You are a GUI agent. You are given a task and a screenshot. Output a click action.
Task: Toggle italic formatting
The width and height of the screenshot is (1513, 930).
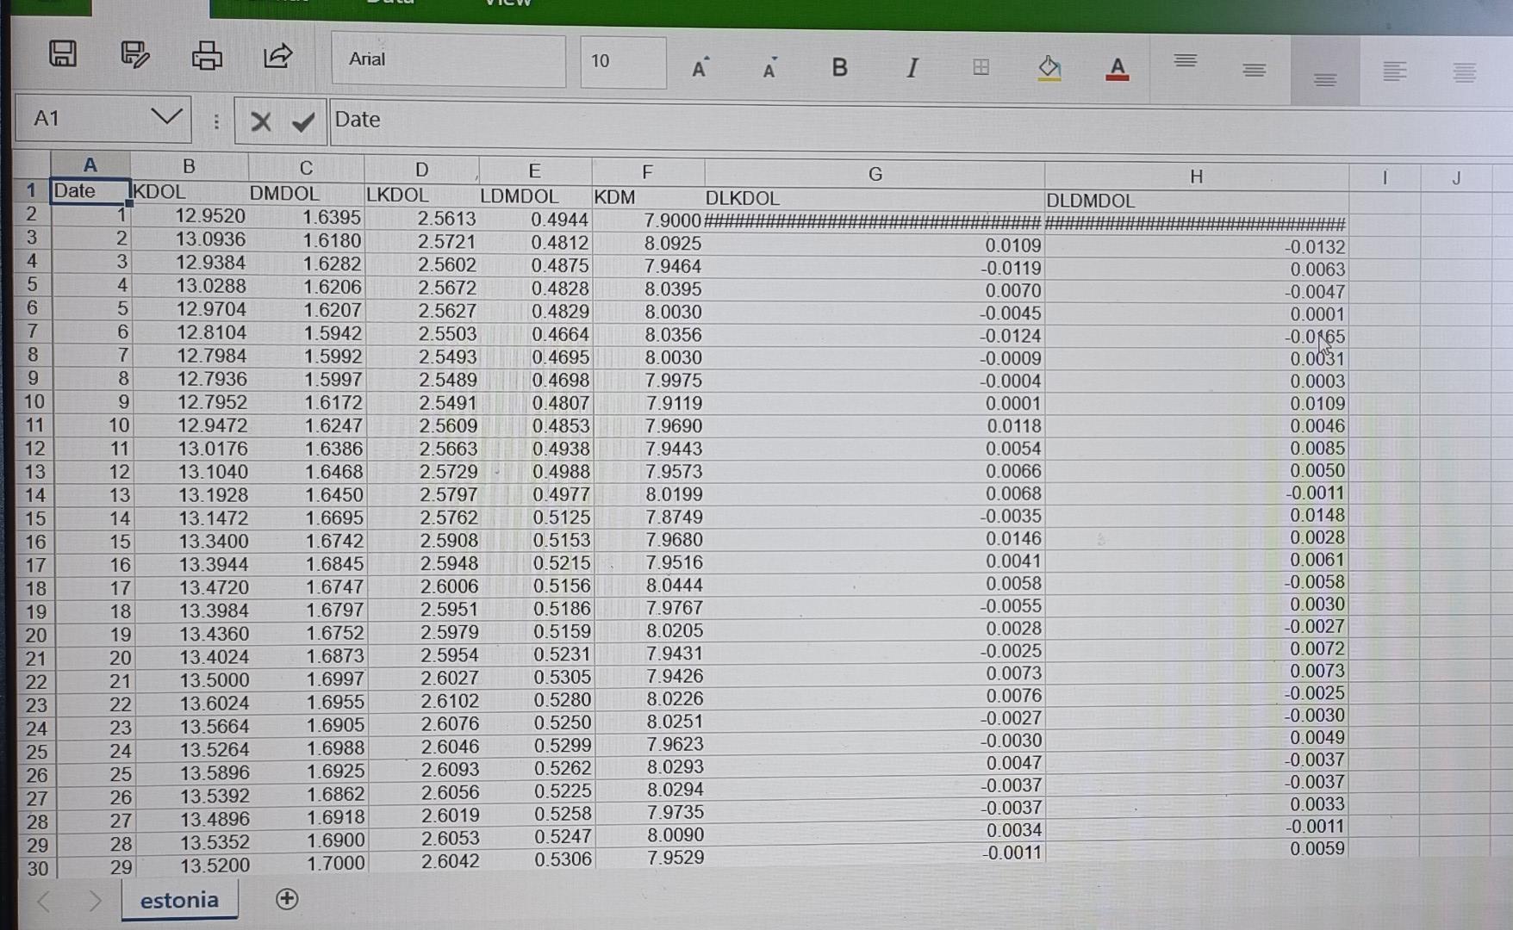coord(912,67)
